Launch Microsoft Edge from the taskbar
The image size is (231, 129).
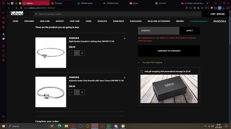click(59, 126)
